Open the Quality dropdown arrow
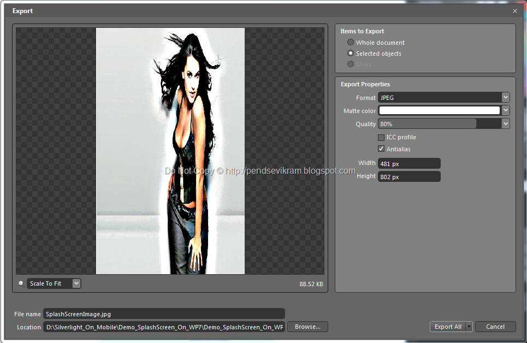527x343 pixels. click(x=506, y=124)
